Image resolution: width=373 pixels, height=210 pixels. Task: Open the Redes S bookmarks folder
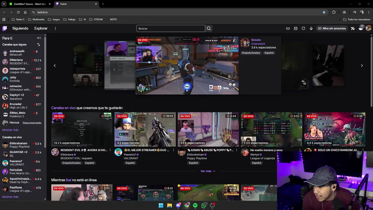18,20
